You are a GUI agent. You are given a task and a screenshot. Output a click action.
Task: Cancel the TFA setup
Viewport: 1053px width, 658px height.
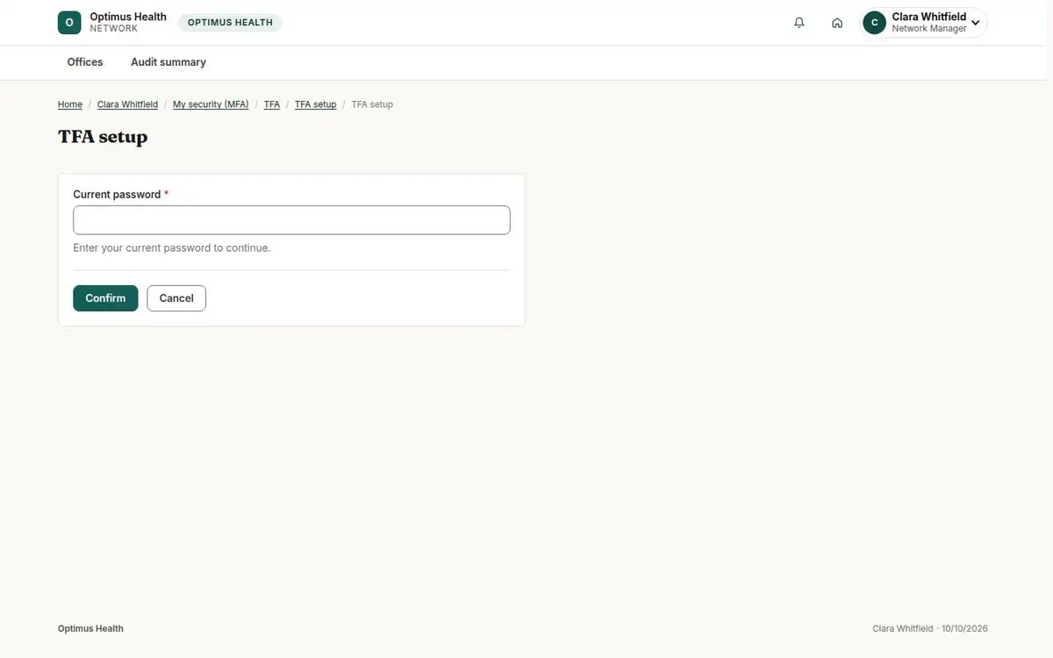point(176,298)
